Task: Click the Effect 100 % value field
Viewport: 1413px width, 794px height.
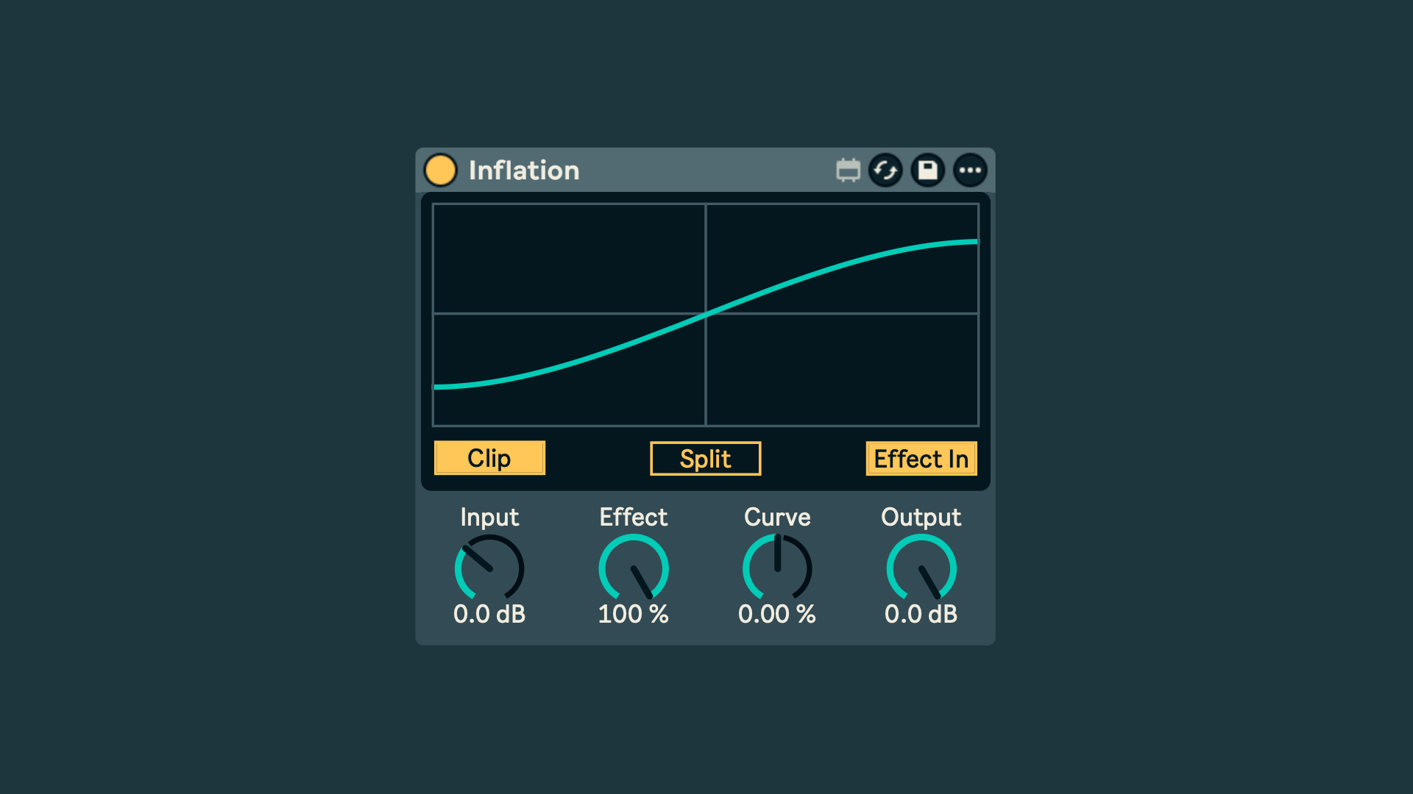Action: (x=633, y=614)
